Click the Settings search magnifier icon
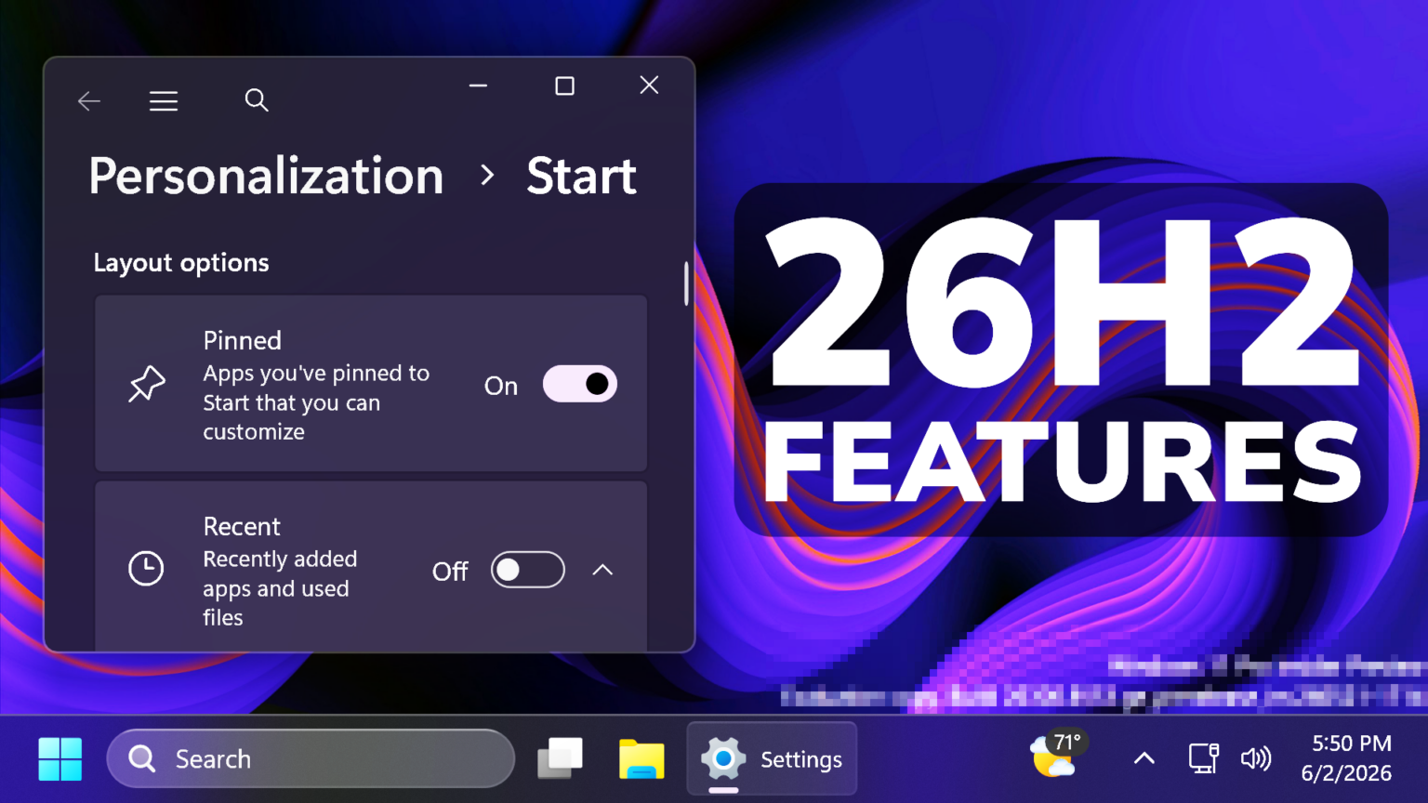 coord(257,100)
